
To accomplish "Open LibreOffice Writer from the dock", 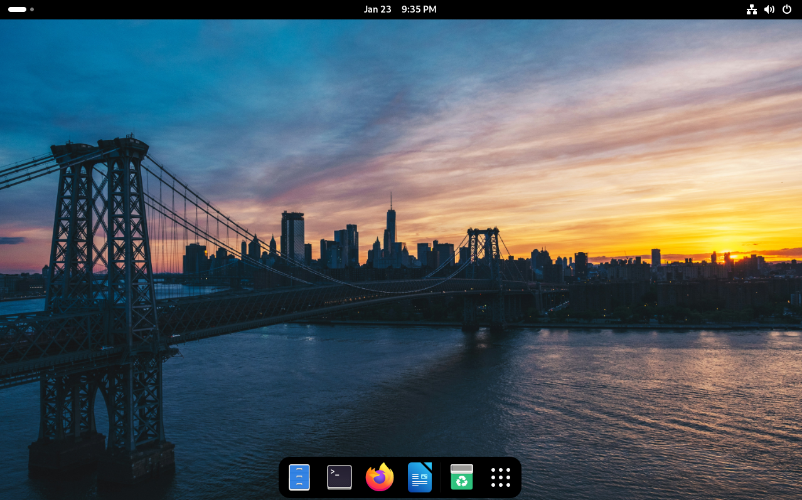I will 419,477.
